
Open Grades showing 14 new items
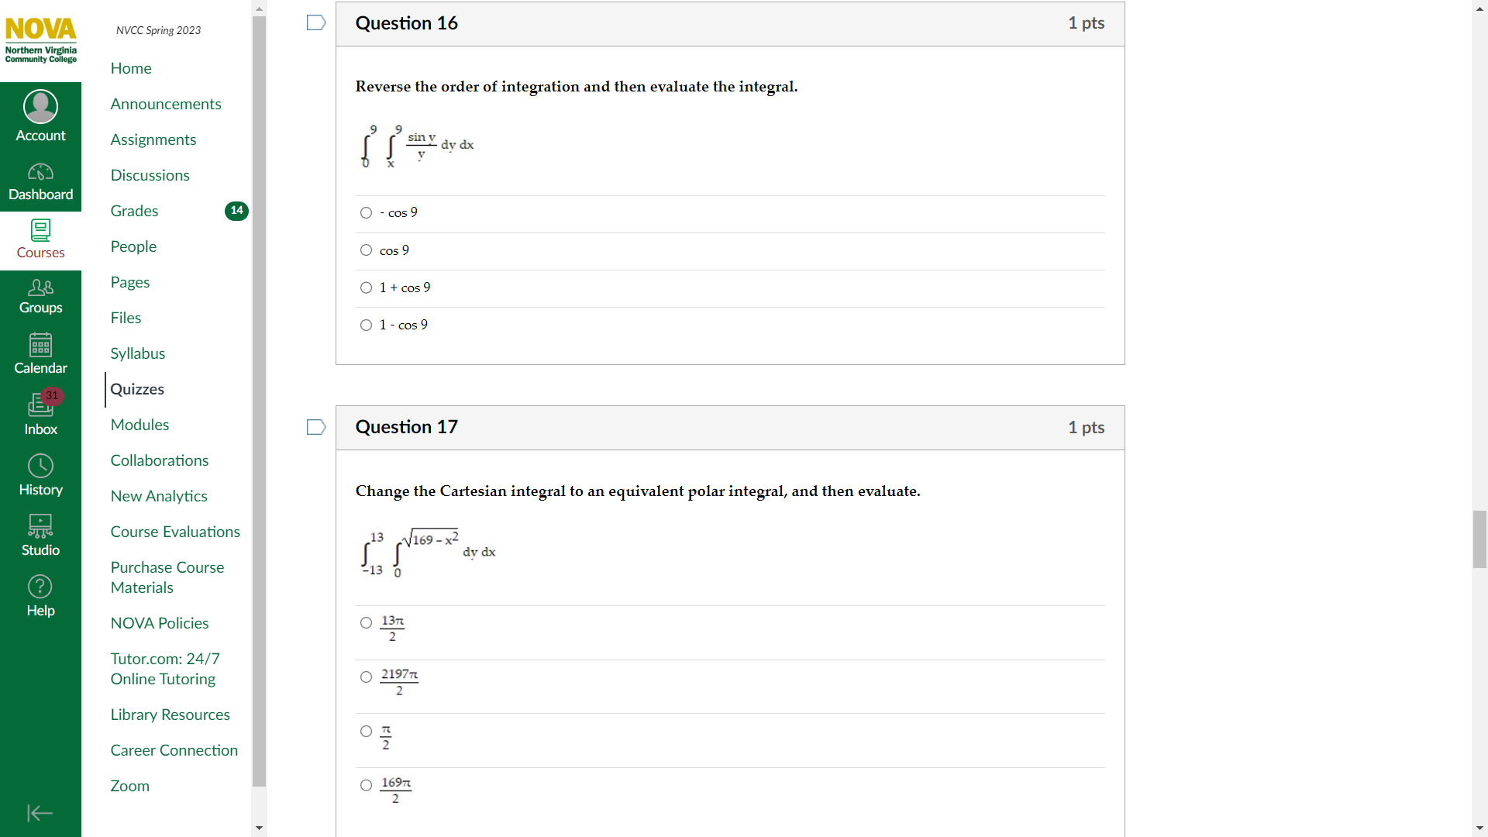(x=134, y=210)
